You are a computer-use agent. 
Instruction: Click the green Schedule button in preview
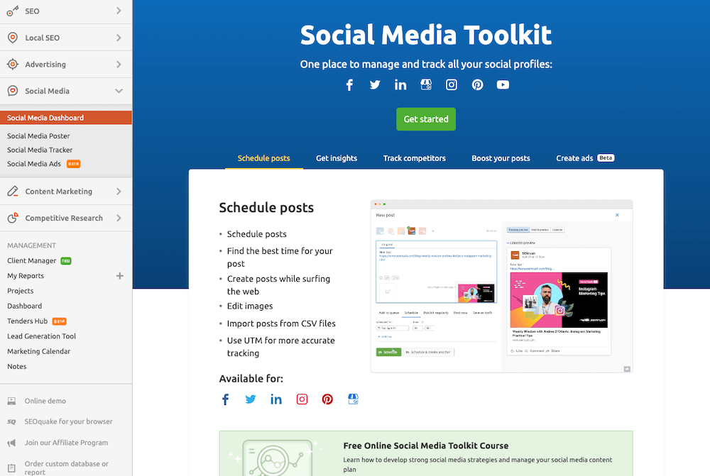[388, 352]
